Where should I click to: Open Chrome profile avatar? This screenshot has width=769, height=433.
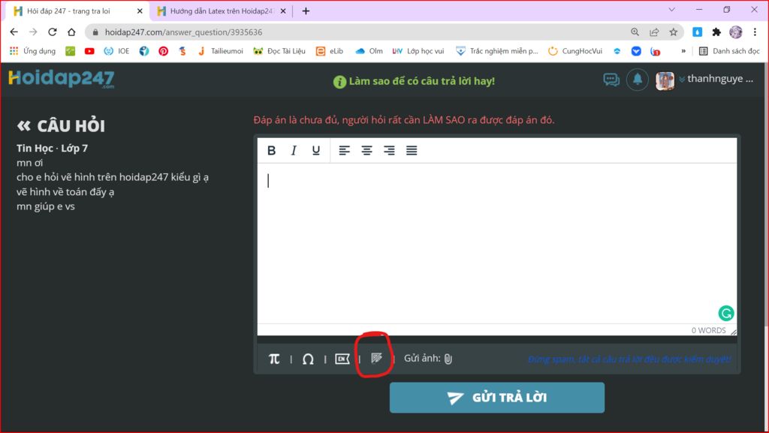point(736,32)
